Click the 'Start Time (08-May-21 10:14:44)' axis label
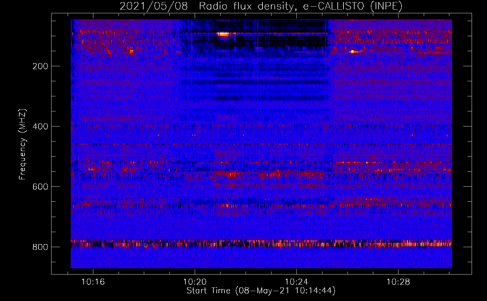This screenshot has height=301, width=487. (x=261, y=291)
